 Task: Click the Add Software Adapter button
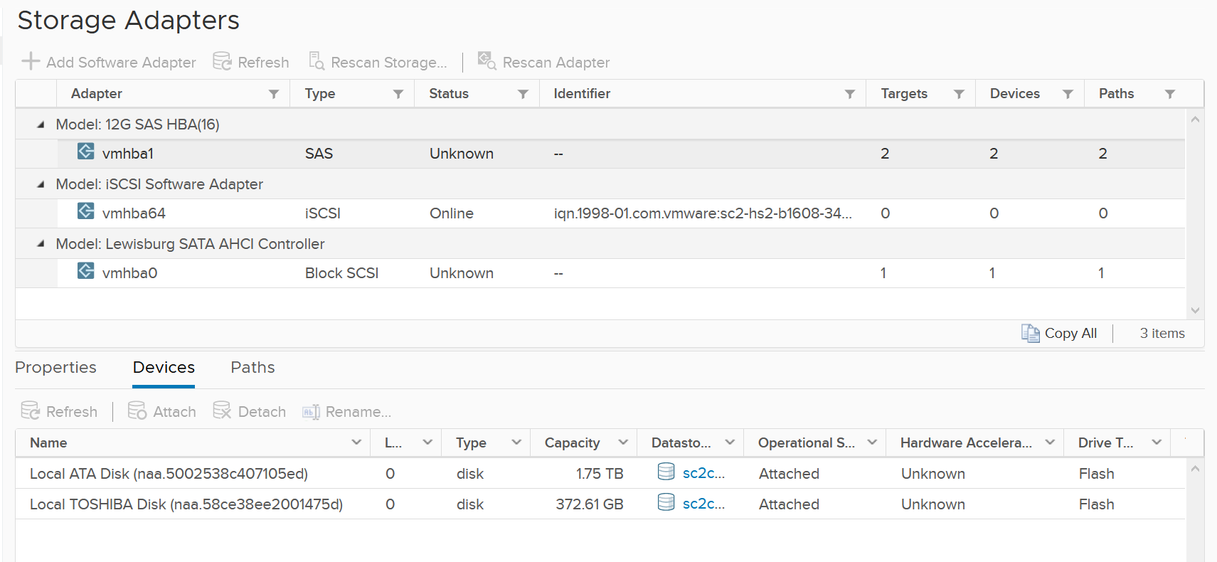(109, 62)
